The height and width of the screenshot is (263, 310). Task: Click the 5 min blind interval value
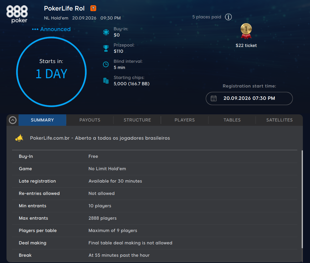pyautogui.click(x=119, y=67)
